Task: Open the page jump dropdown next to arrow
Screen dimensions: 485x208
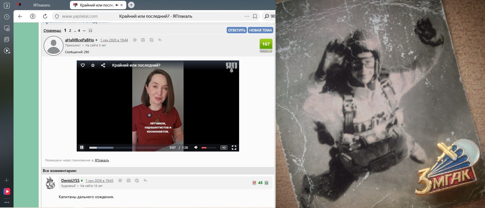Action: point(91,30)
